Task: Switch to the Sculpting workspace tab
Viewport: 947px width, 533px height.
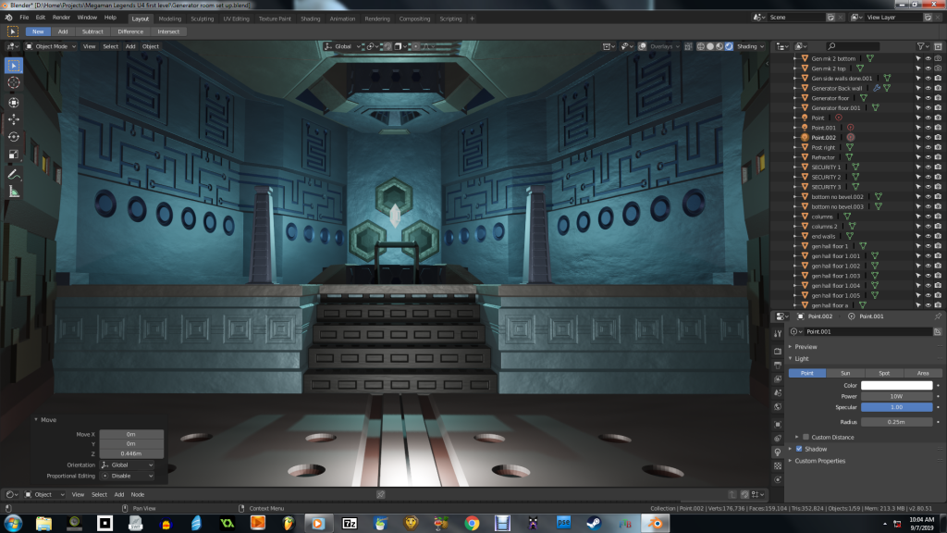Action: coord(203,19)
